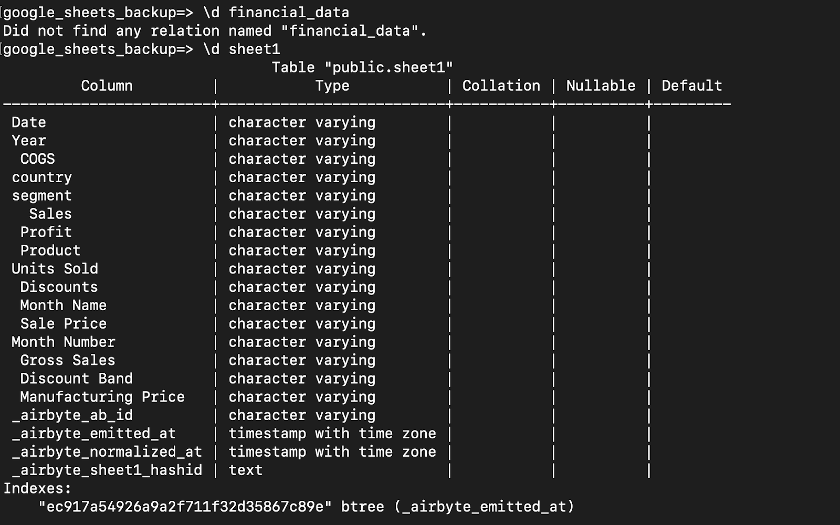The width and height of the screenshot is (840, 525).
Task: Click the _airbyte_ab_id column name
Action: (72, 415)
